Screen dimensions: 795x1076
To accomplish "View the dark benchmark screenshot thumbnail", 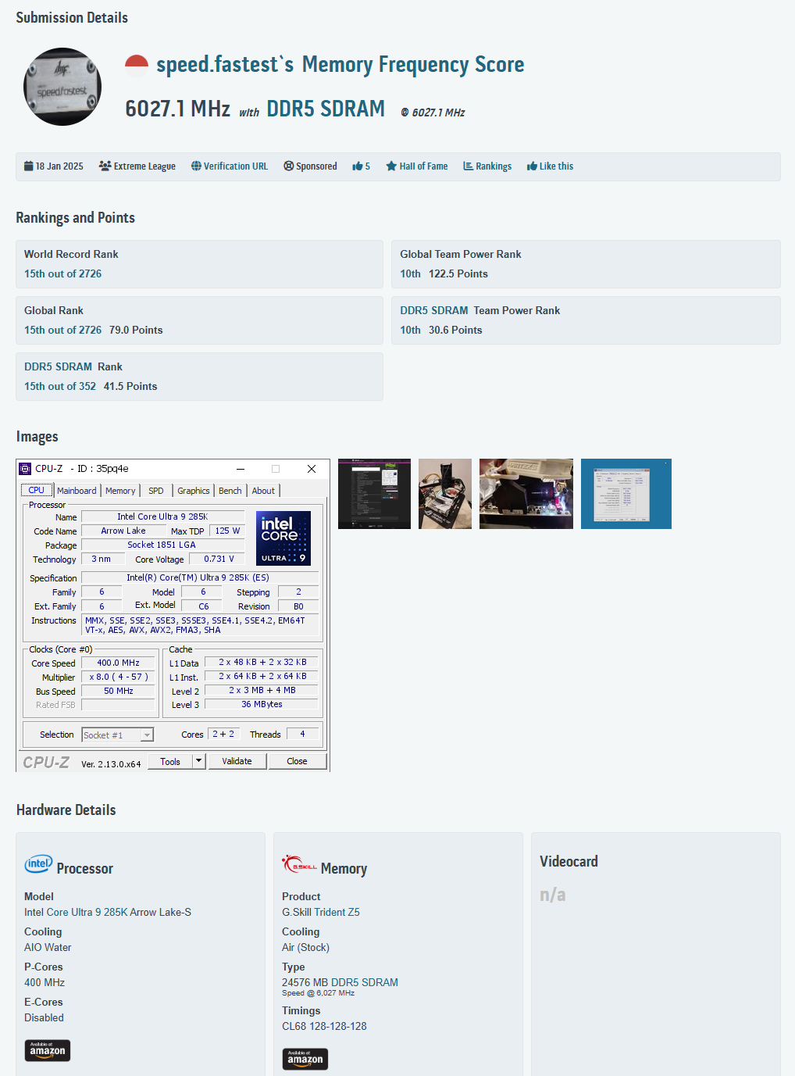I will pyautogui.click(x=374, y=494).
